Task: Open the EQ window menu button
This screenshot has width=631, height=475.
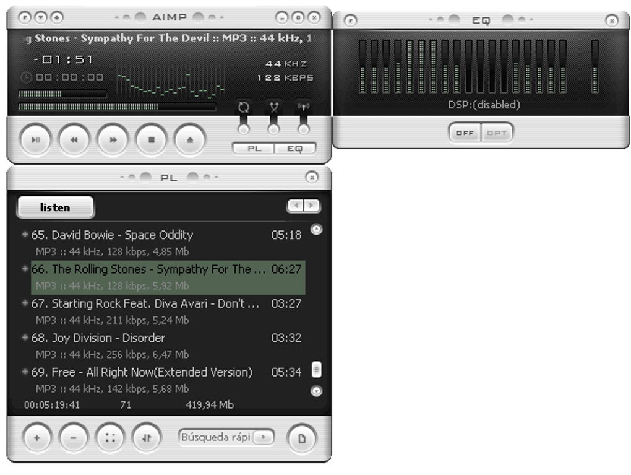Action: [x=351, y=20]
